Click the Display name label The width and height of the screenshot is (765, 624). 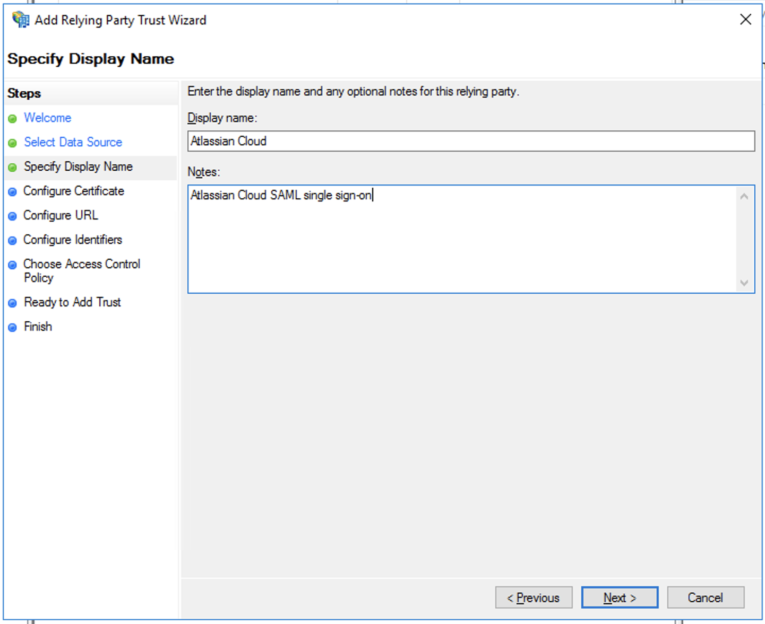click(x=222, y=118)
